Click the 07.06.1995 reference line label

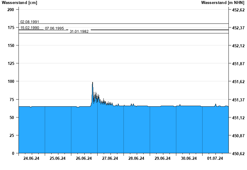point(54,28)
